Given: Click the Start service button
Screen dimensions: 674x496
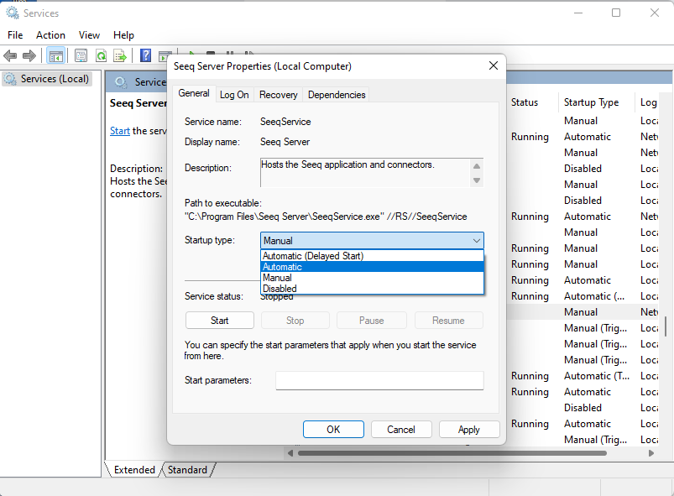Looking at the screenshot, I should click(219, 320).
